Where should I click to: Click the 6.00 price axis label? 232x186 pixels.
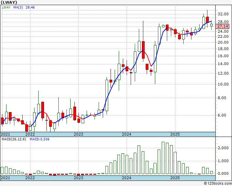(223, 115)
